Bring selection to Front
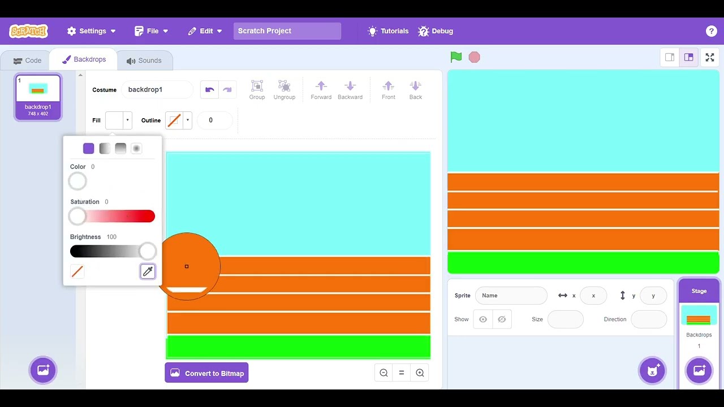Image resolution: width=724 pixels, height=407 pixels. tap(389, 90)
